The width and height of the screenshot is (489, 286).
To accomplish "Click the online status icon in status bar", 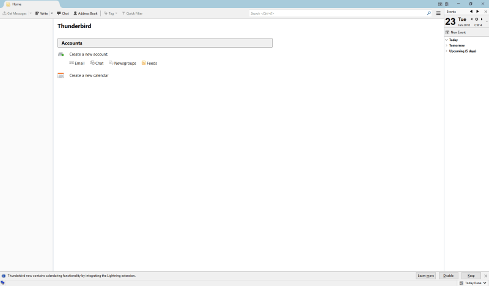I will tap(2, 282).
